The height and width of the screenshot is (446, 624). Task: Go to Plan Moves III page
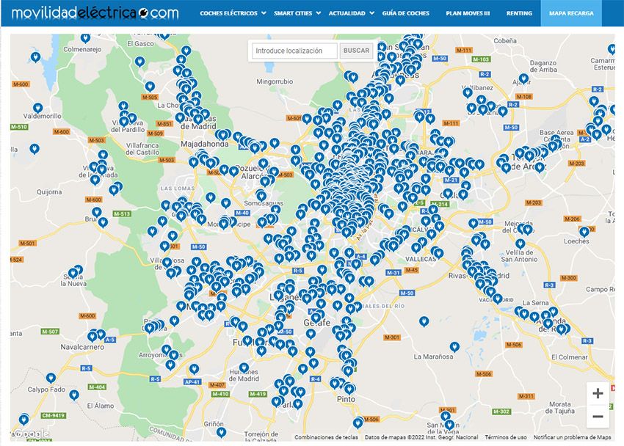pyautogui.click(x=468, y=13)
